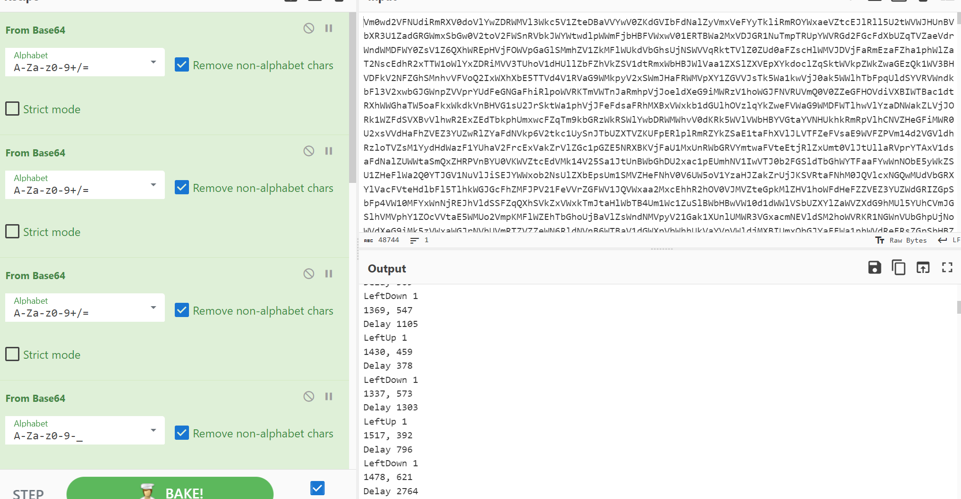Viewport: 961px width, 499px height.
Task: Disable the third From Base64 operation
Action: coord(309,274)
